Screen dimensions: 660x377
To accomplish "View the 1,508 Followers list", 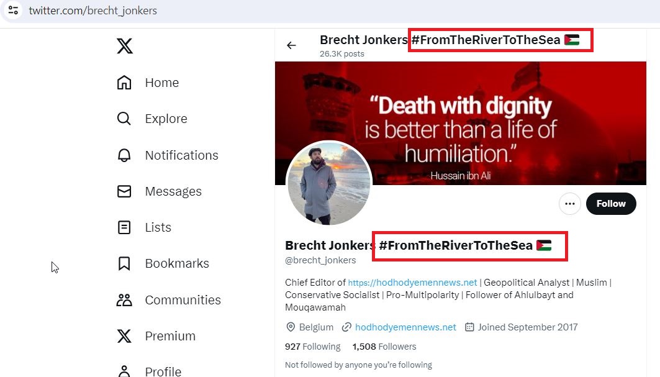I will coord(384,347).
